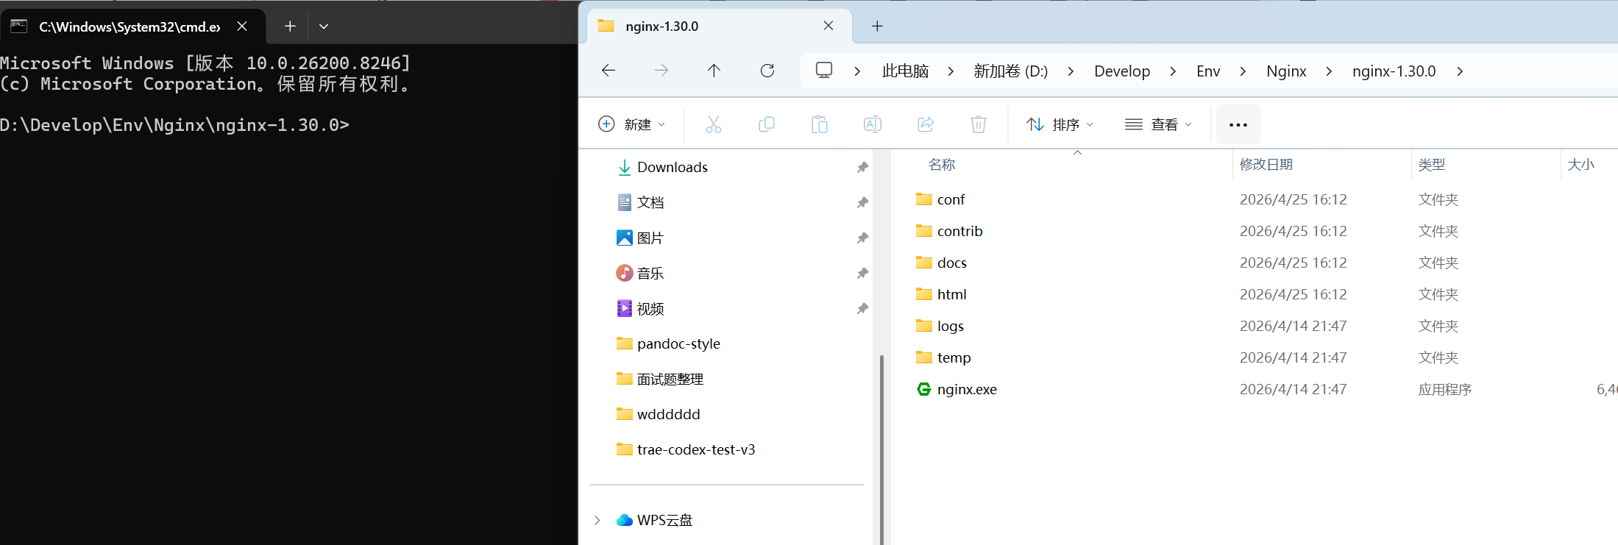Close the cmd.exe terminal tab
This screenshot has height=545, width=1618.
242,26
